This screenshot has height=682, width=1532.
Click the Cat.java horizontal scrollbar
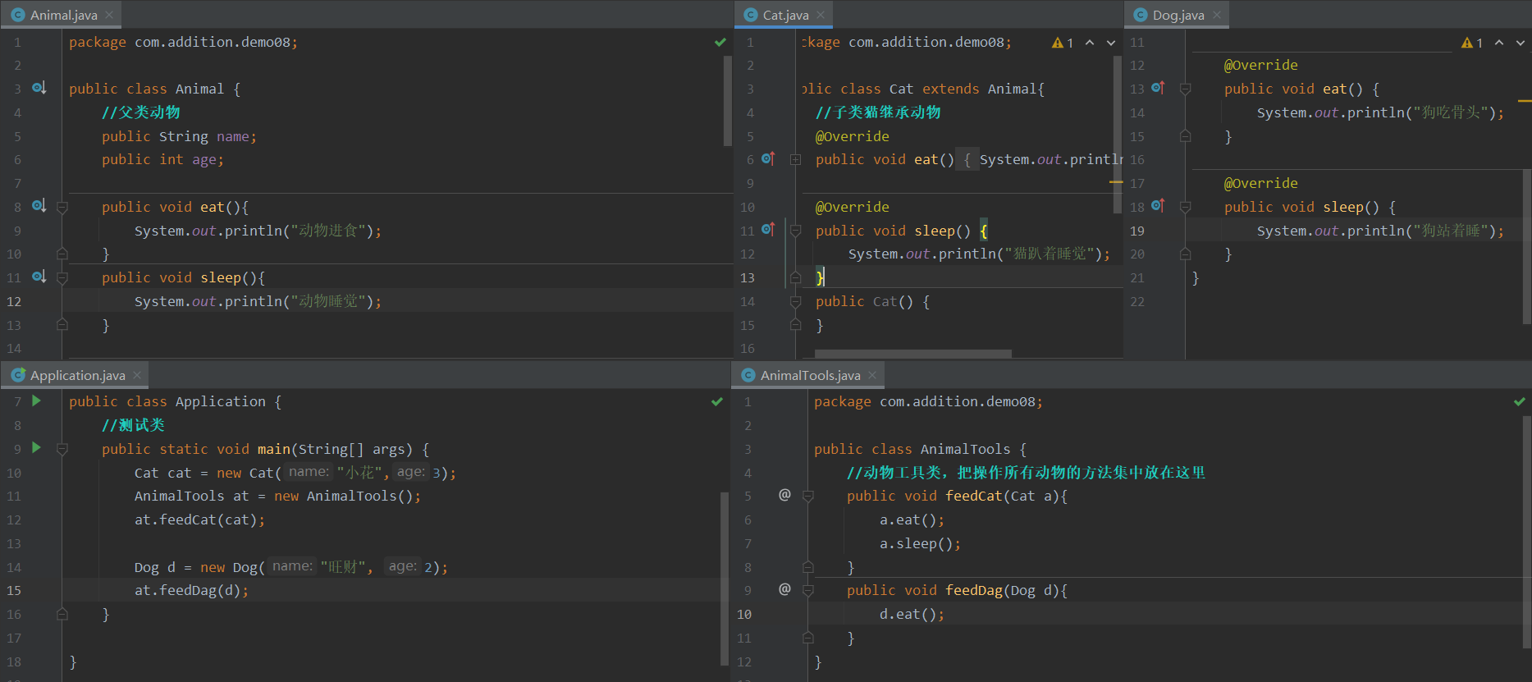pos(913,354)
